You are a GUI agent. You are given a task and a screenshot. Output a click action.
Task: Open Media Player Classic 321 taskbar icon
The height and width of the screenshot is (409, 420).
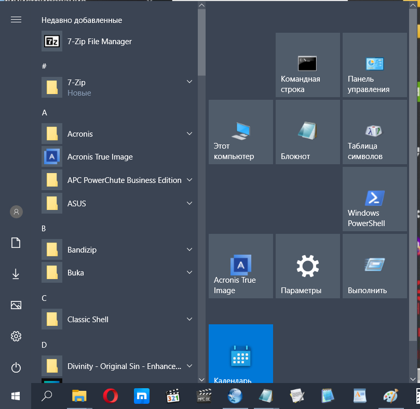pos(173,396)
